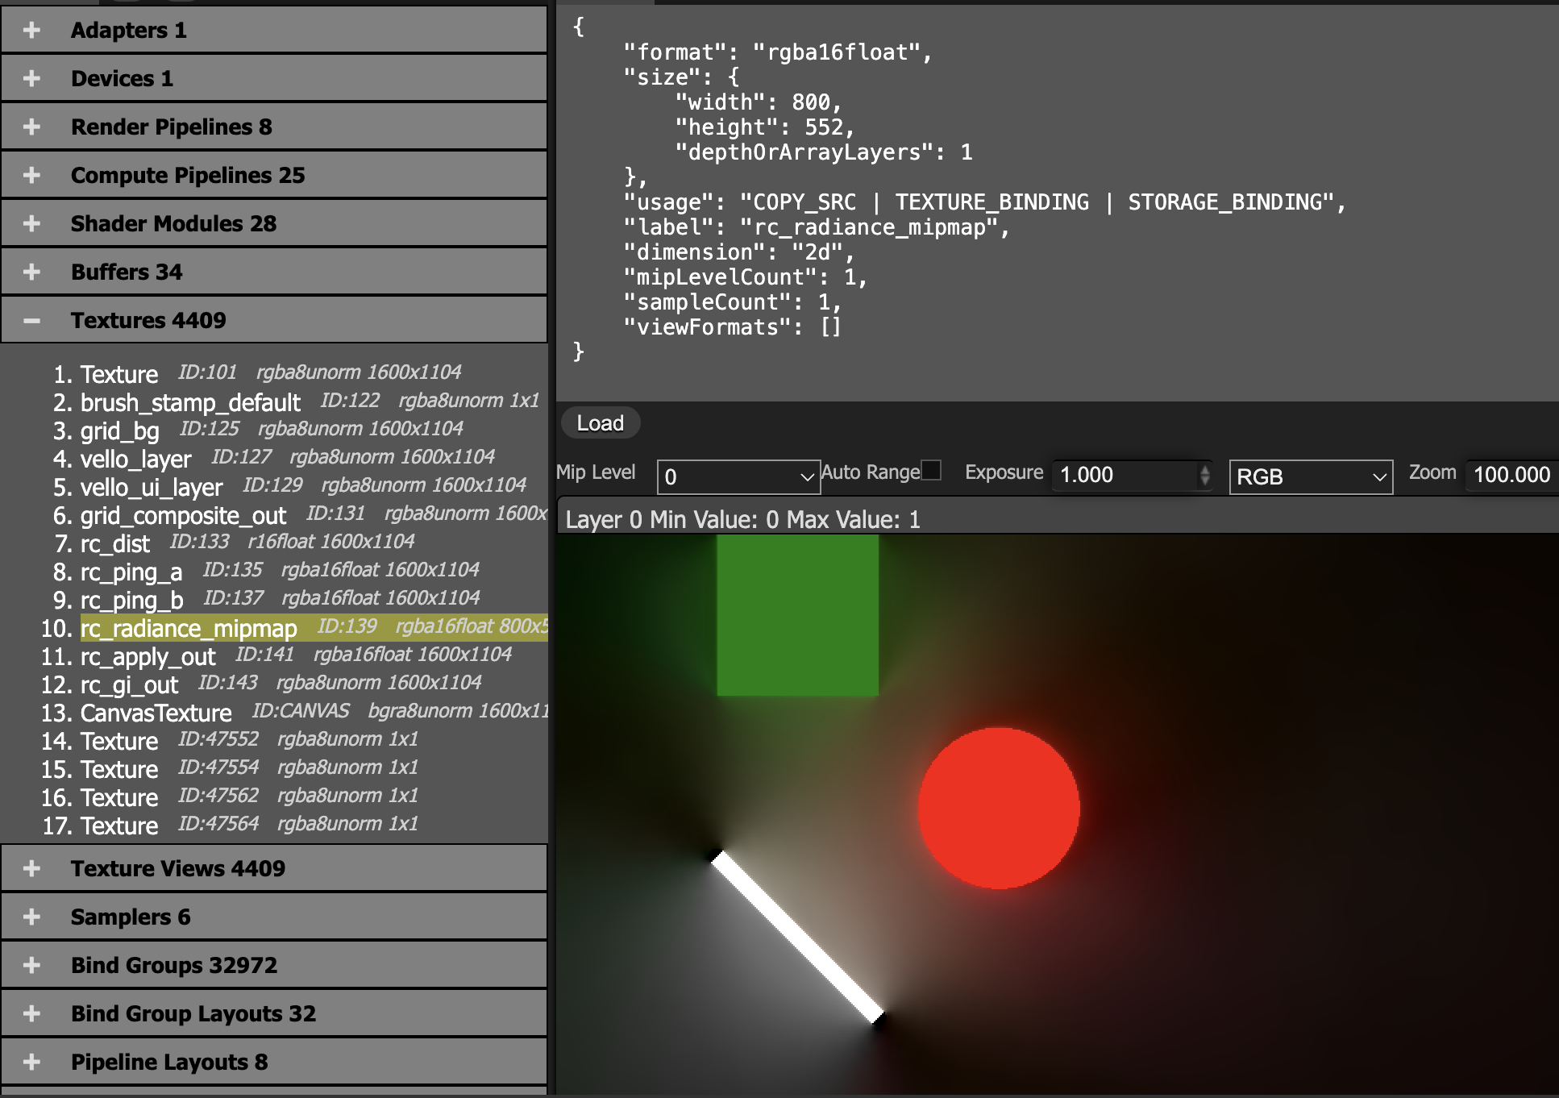Expand Render Pipelines via plus icon
Image resolution: width=1559 pixels, height=1098 pixels.
coord(31,127)
